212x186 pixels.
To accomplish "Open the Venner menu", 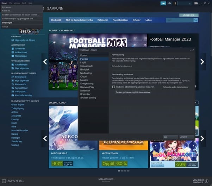I will pyautogui.click(x=17, y=3).
